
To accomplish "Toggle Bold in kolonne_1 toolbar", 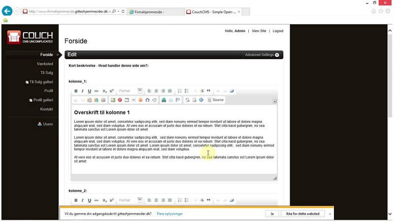I will pyautogui.click(x=76, y=91).
